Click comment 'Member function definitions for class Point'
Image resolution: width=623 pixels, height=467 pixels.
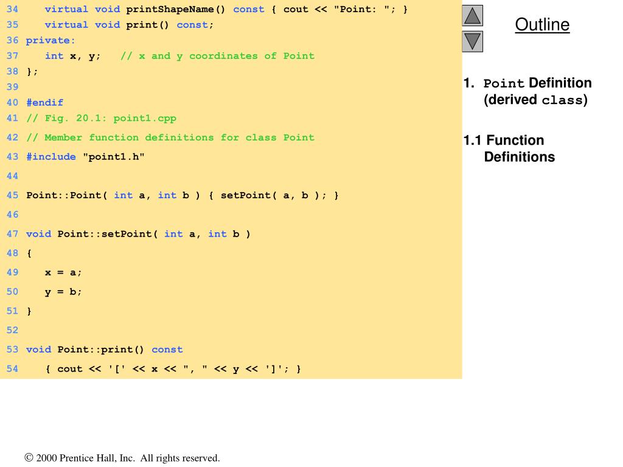pos(170,137)
